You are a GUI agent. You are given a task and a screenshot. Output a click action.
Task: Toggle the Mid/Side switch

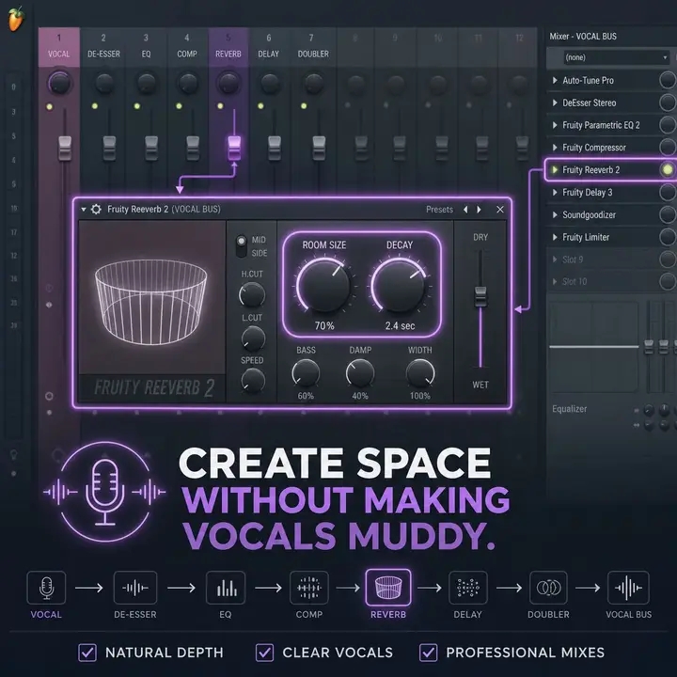pyautogui.click(x=242, y=246)
